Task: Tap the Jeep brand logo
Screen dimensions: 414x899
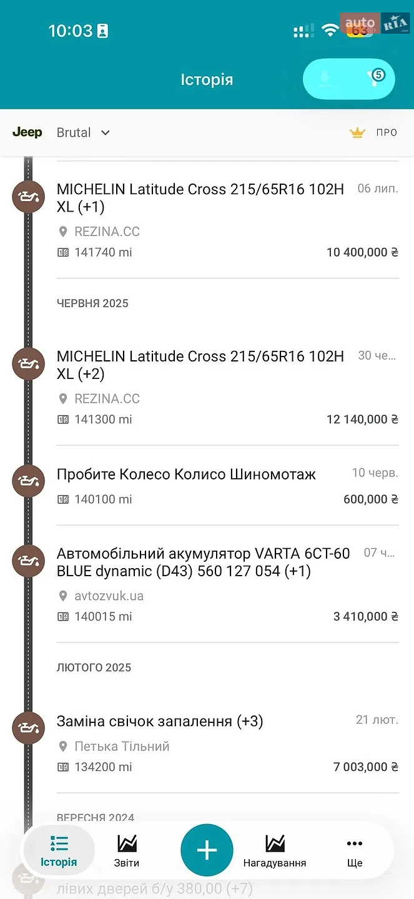Action: pos(27,132)
